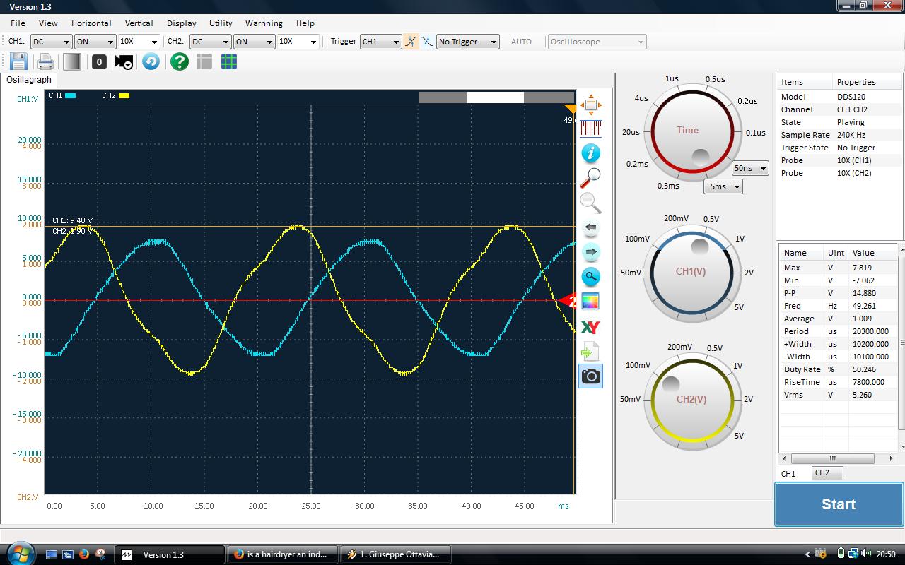
Task: Open the Horizontal menu
Action: pyautogui.click(x=91, y=23)
